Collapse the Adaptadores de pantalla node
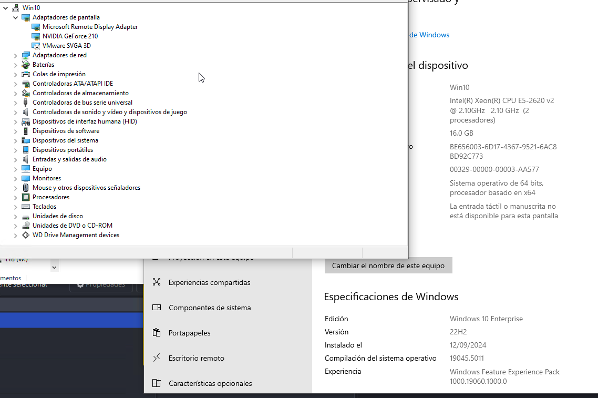Image resolution: width=598 pixels, height=398 pixels. [15, 17]
